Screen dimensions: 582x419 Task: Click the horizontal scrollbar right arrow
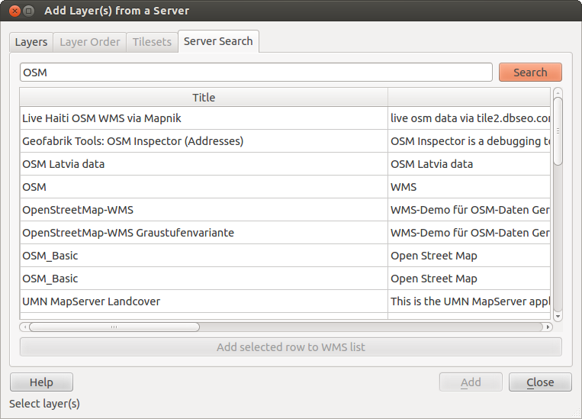(548, 327)
